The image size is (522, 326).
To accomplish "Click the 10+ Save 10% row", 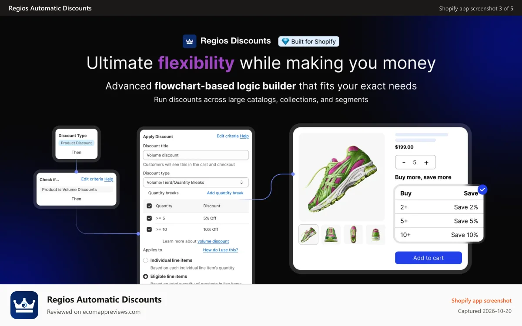I will tap(439, 235).
